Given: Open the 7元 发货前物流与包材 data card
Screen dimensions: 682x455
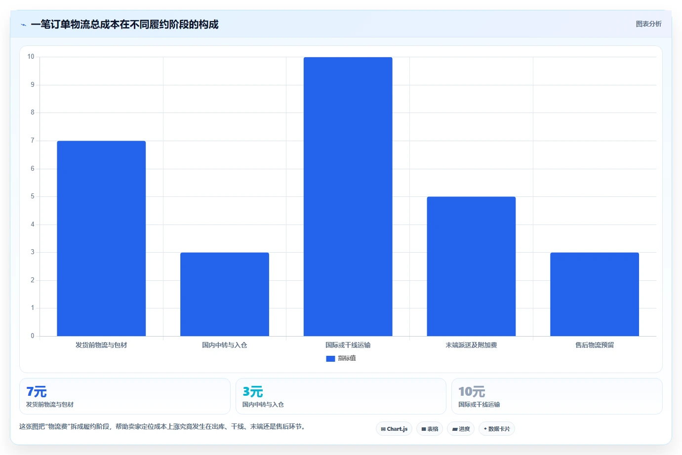Looking at the screenshot, I should [125, 396].
